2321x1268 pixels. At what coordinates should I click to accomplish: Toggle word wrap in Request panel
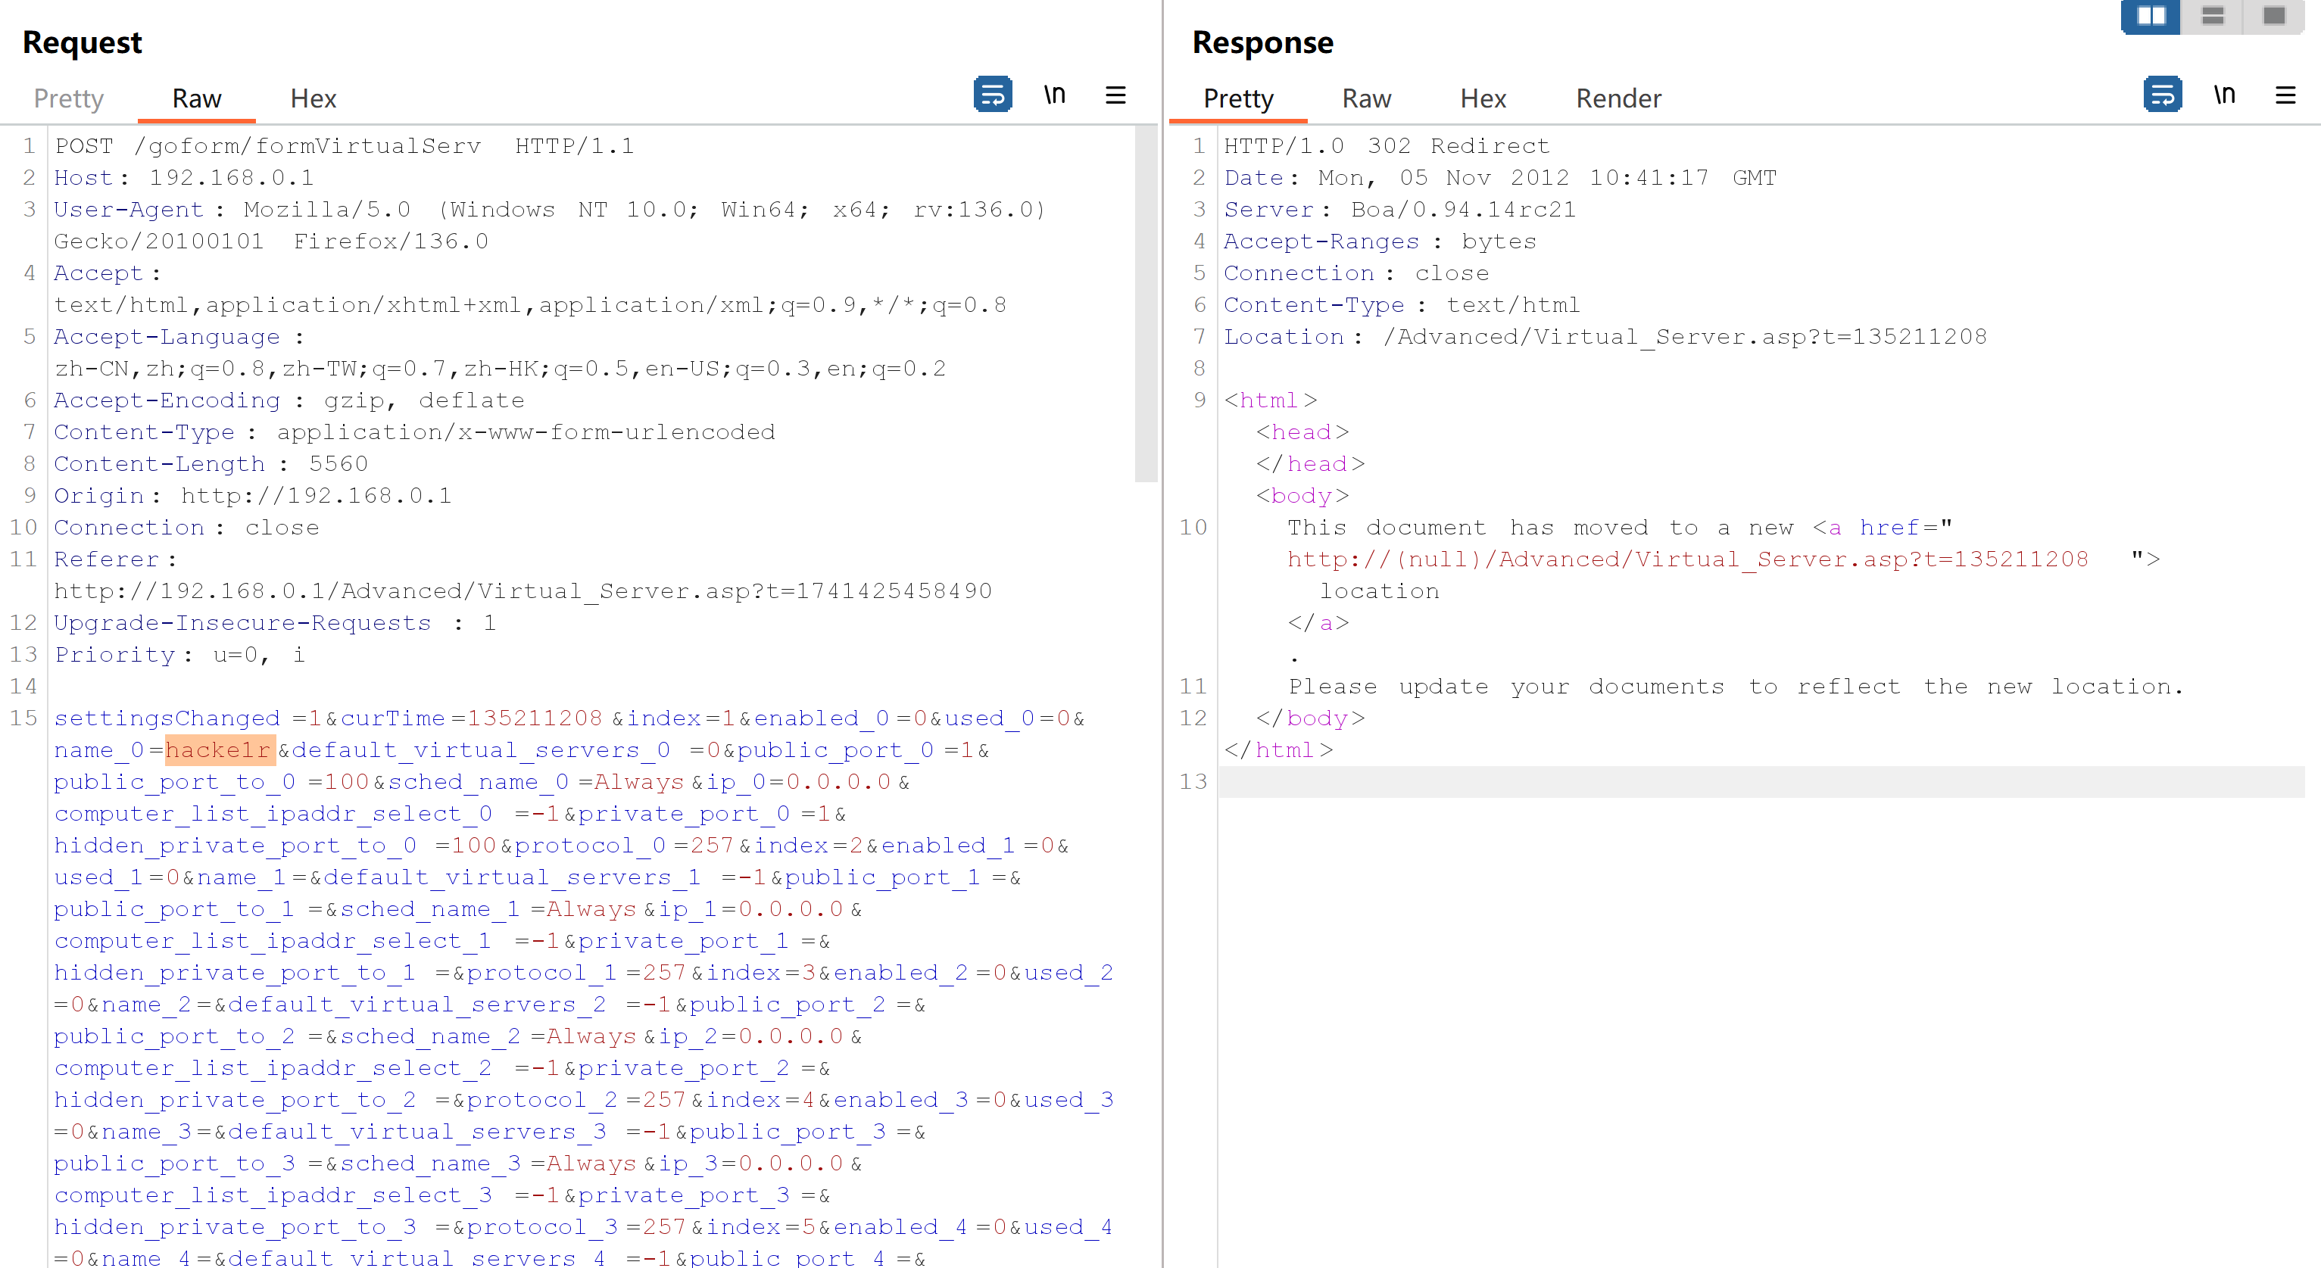tap(992, 95)
